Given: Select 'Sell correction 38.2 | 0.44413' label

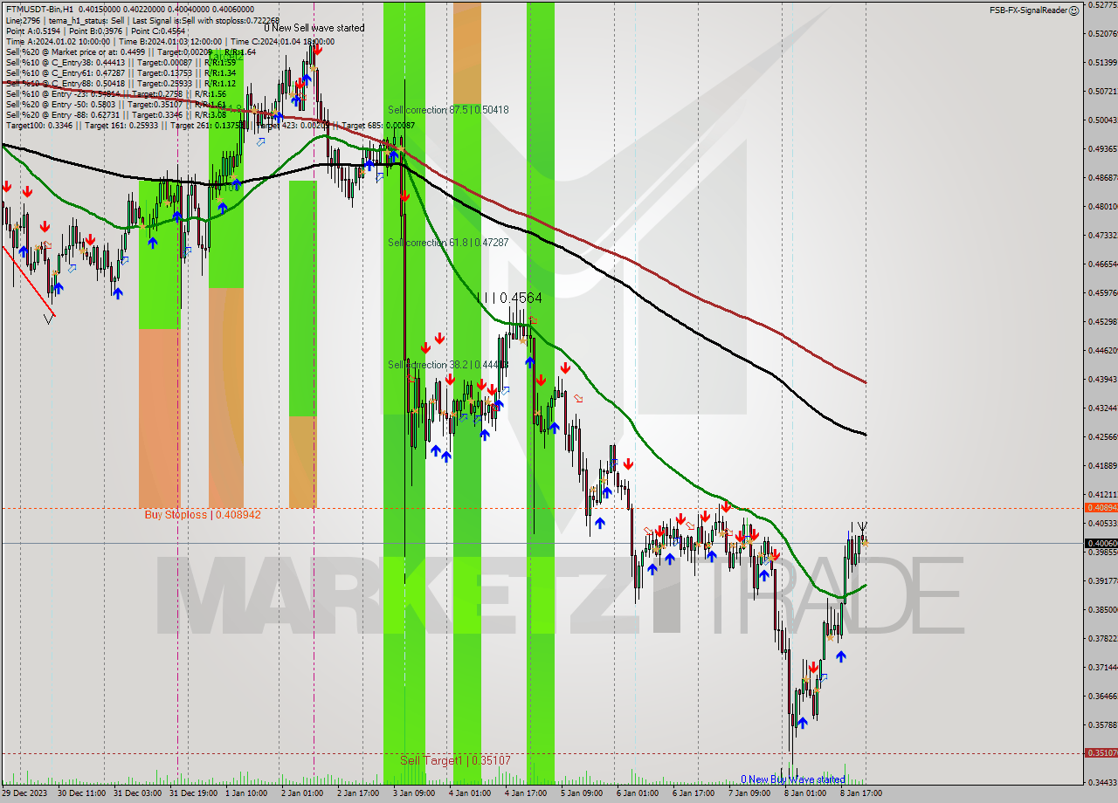Looking at the screenshot, I should point(448,365).
